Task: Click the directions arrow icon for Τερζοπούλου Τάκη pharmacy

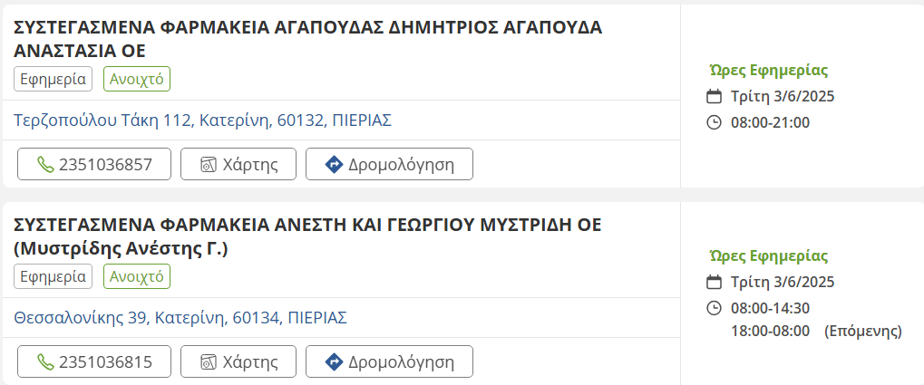Action: tap(333, 165)
